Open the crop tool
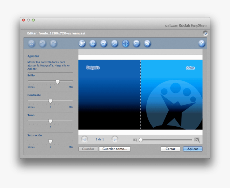Screen dimensions: 230x188 click(93, 43)
